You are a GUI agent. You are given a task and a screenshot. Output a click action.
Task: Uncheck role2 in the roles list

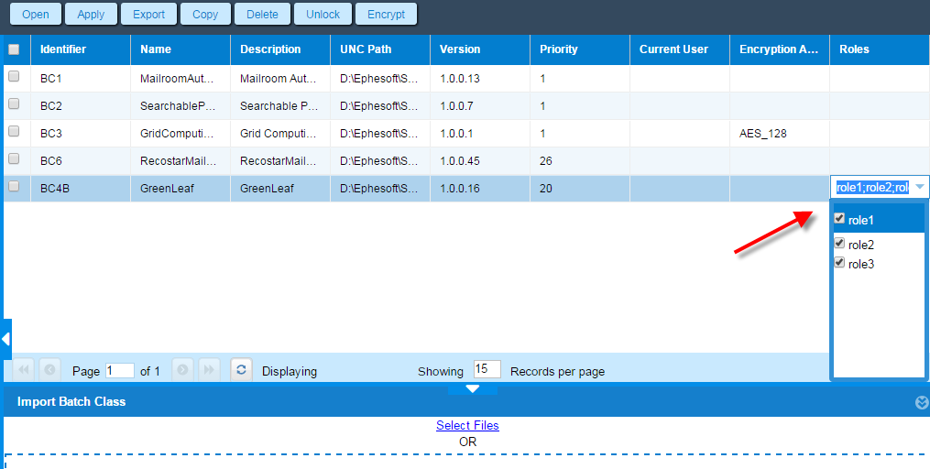click(x=839, y=243)
